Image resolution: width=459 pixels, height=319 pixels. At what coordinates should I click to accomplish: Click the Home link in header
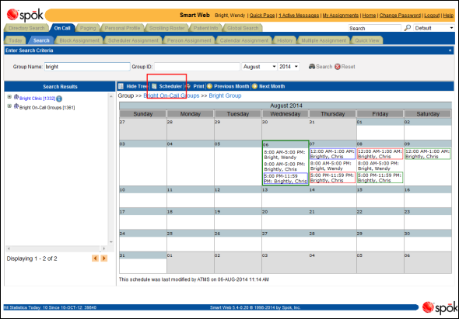(x=369, y=16)
